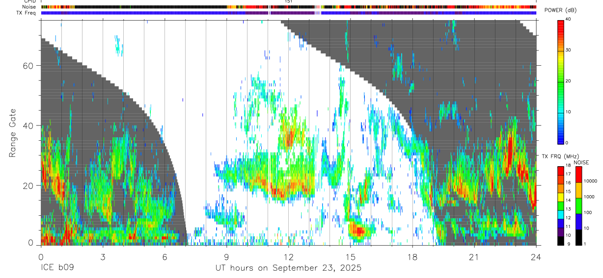Pick the green swatch in NOISE legend
603x278 pixels.
pyautogui.click(x=578, y=206)
